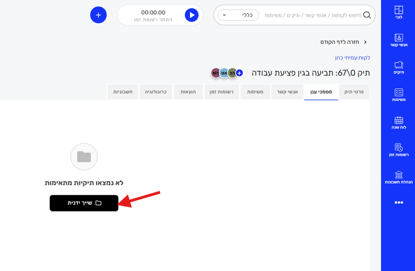Image resolution: width=415 pixels, height=271 pixels.
Task: Open client link עמיחי כהן
Action: click(x=352, y=57)
